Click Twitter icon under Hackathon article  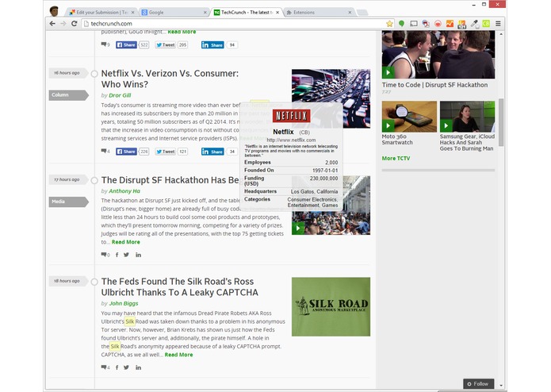pyautogui.click(x=126, y=255)
